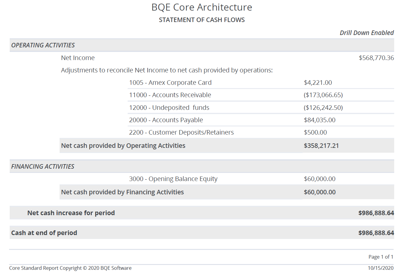This screenshot has height=274, width=406.
Task: Click the Adjustments to reconcile Net Income line
Action: coord(167,70)
